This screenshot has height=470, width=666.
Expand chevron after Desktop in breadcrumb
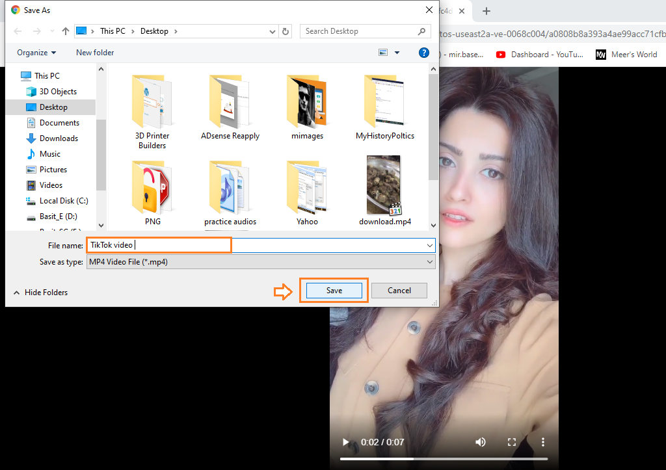coord(176,31)
